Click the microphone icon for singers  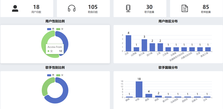coord(128,9)
